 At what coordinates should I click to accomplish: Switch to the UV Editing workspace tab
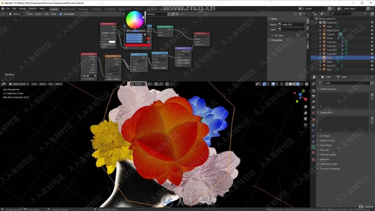pos(110,9)
